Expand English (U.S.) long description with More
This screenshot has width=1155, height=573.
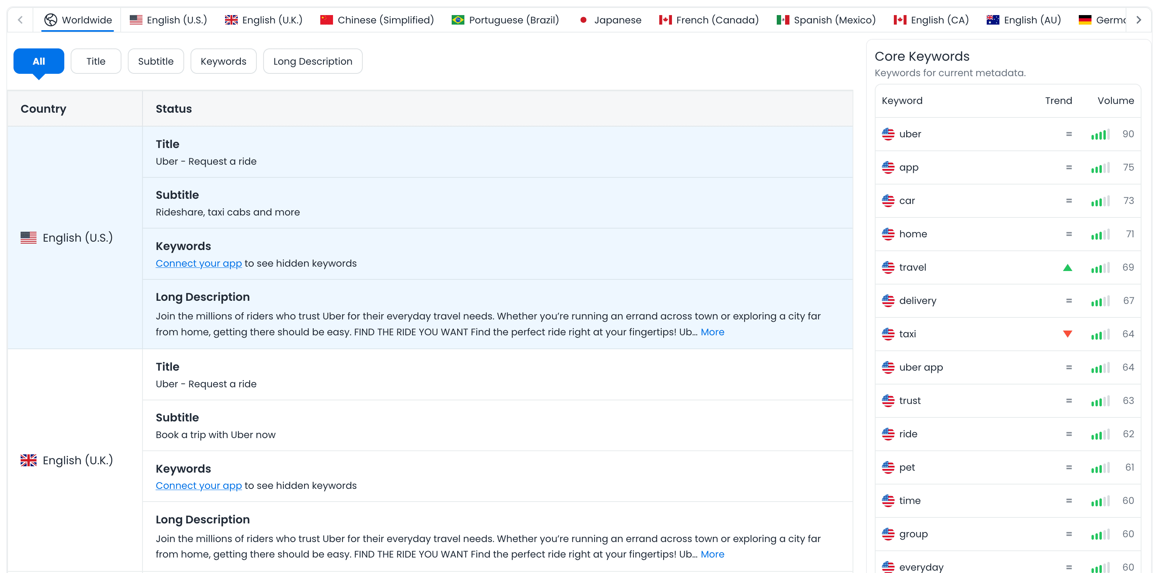(712, 332)
